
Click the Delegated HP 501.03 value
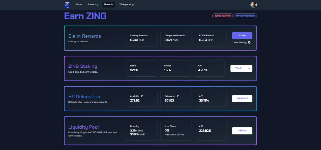point(169,100)
